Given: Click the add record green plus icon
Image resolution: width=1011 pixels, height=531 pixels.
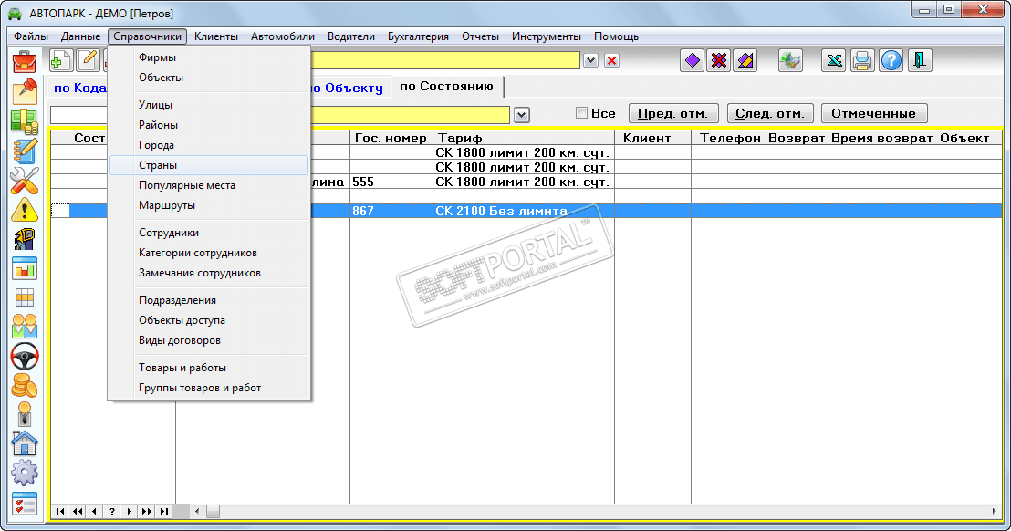Looking at the screenshot, I should 60,60.
